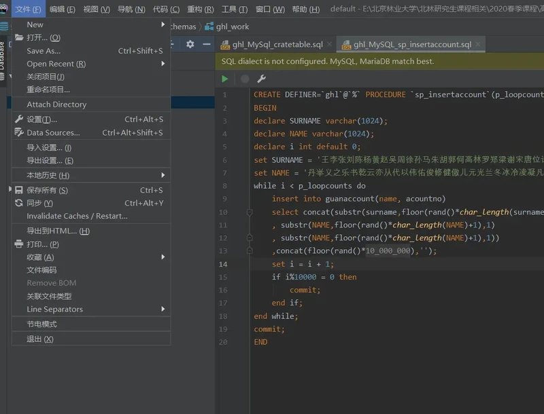Toggle code folding marker at line 13

(x=250, y=251)
